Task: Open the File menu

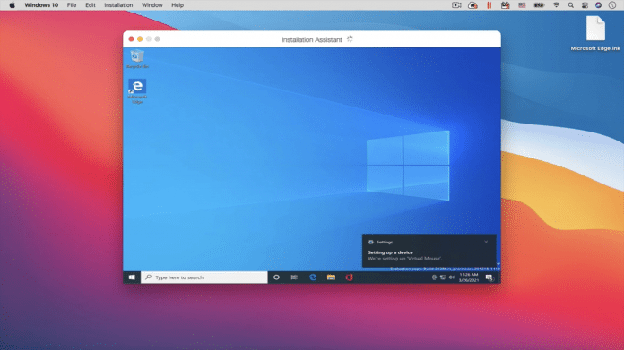Action: click(72, 5)
